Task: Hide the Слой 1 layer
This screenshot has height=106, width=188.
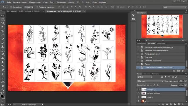Action: [x=138, y=97]
